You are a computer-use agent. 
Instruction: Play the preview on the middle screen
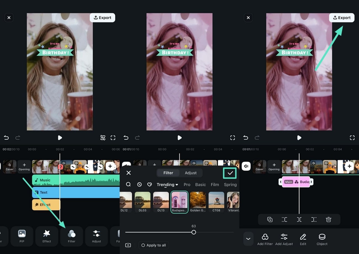pyautogui.click(x=179, y=137)
